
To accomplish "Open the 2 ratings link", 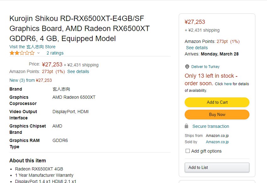I will (55, 53).
